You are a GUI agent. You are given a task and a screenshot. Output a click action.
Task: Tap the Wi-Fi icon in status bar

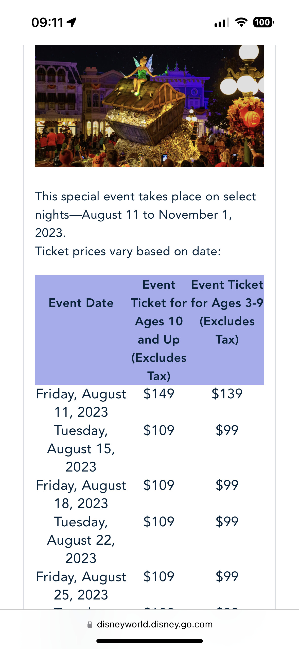tap(241, 22)
